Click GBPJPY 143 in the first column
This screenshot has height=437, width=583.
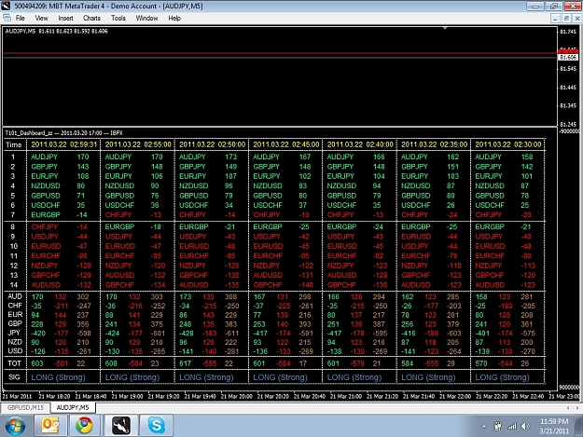(x=60, y=167)
